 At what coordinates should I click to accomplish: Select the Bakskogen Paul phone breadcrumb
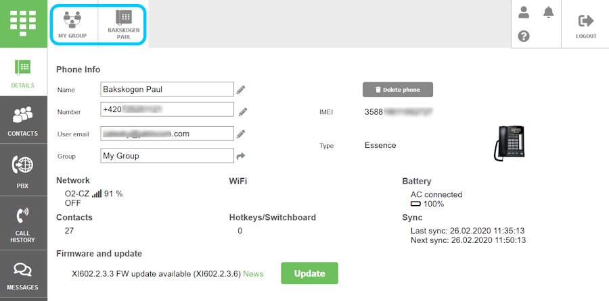pyautogui.click(x=123, y=24)
